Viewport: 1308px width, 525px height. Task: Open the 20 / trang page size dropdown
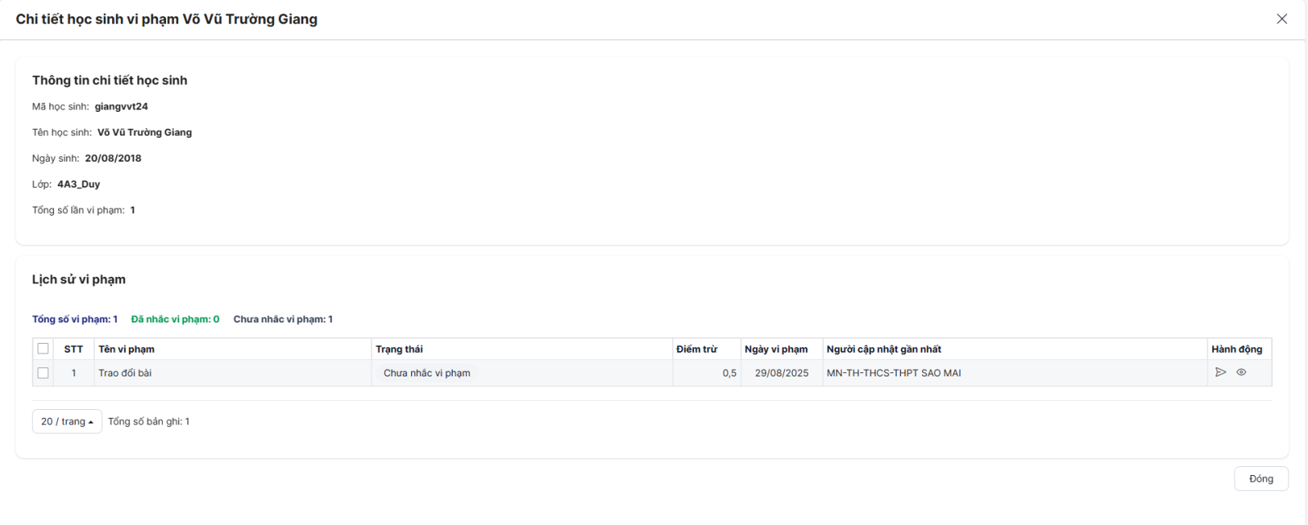coord(67,421)
